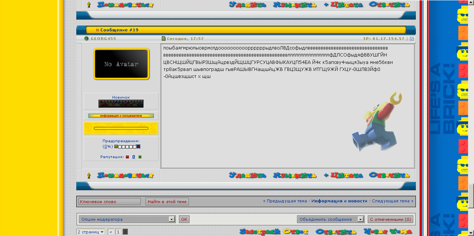Viewport: 474px width, 236px height.
Task: Open the No Avatar image
Action: [121, 64]
